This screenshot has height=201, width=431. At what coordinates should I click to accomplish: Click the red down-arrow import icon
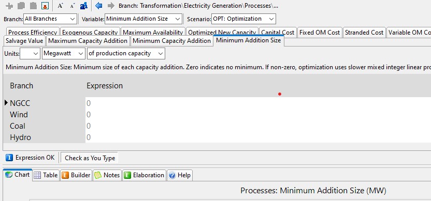45,6
